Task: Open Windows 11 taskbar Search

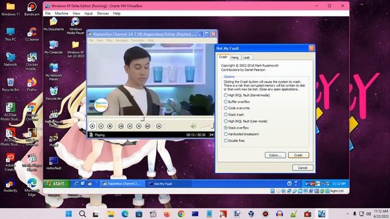Action: point(82,214)
